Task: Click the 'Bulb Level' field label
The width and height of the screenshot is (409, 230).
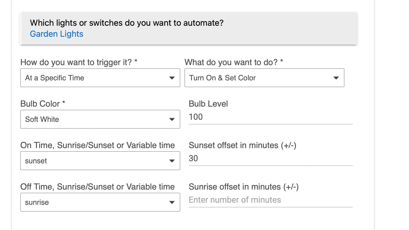Action: click(x=208, y=104)
